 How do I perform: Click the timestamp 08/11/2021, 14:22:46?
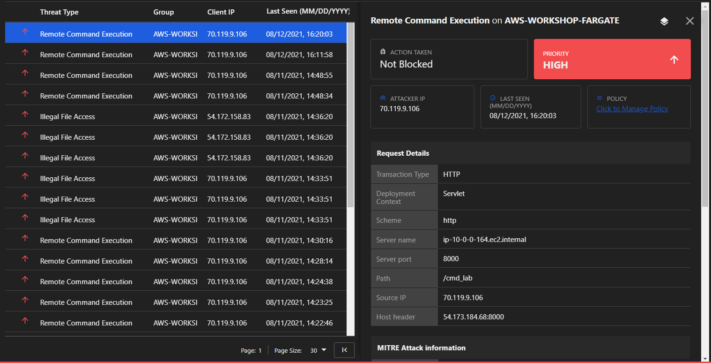[299, 323]
